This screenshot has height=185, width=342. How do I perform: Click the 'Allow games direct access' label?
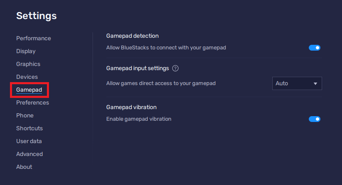pyautogui.click(x=161, y=83)
